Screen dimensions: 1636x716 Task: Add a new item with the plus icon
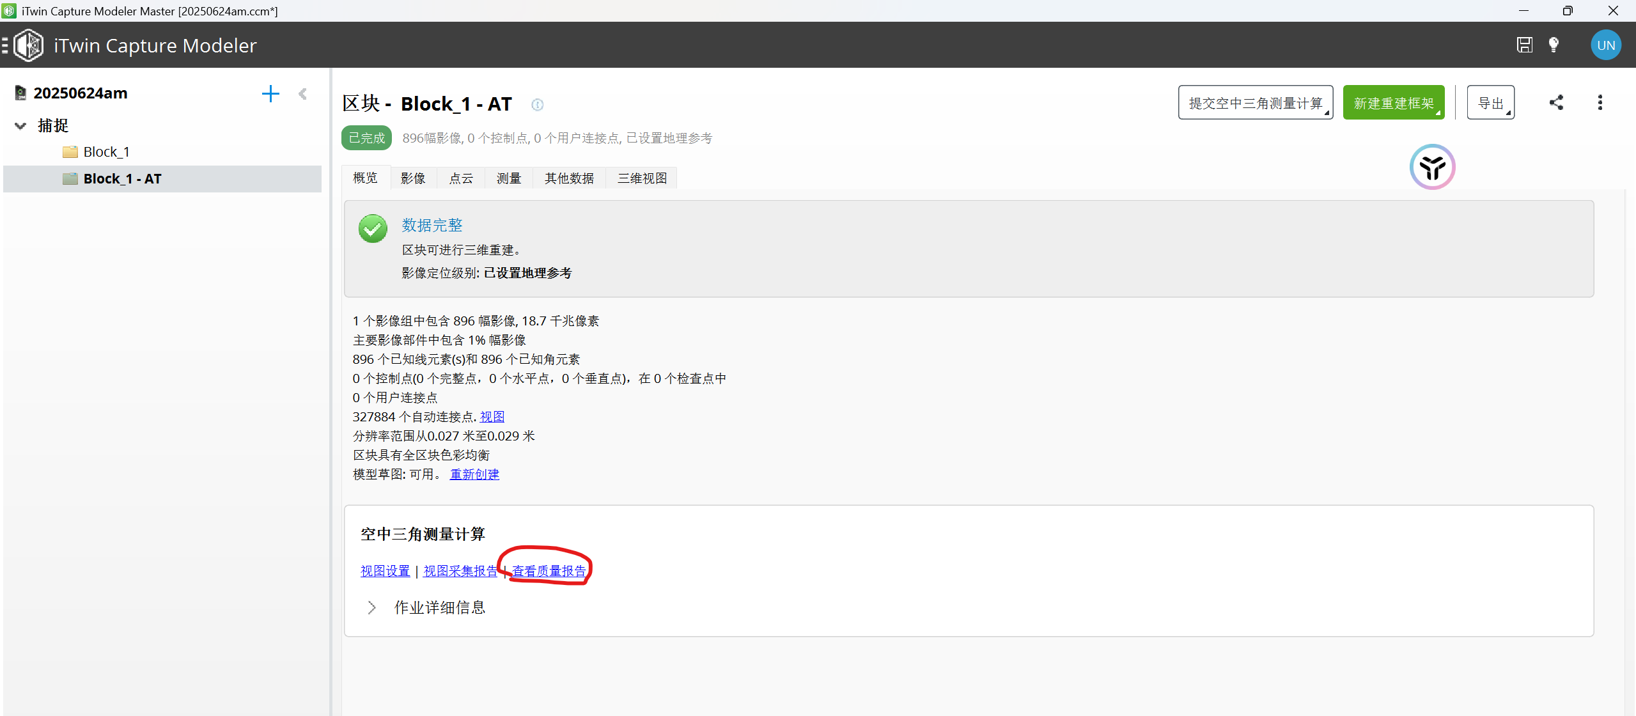click(270, 94)
